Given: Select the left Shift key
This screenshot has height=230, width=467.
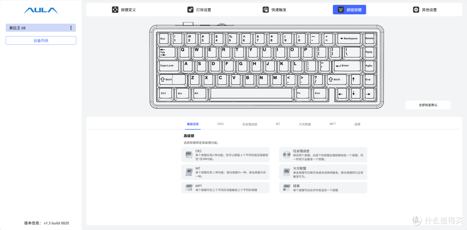Looking at the screenshot, I should point(172,80).
